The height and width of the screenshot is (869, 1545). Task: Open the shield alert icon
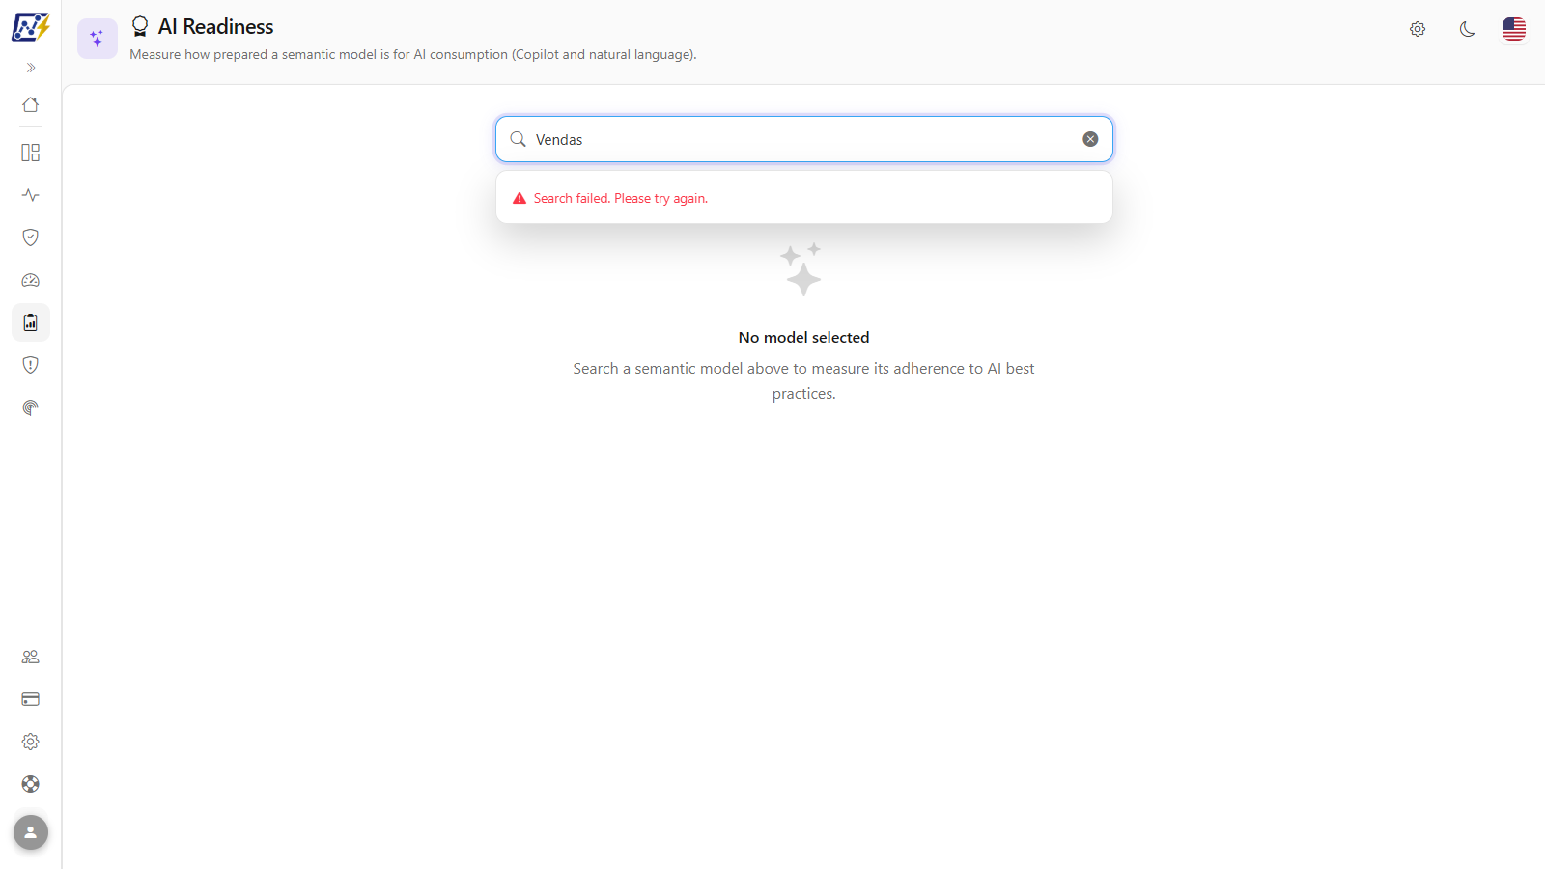point(31,365)
